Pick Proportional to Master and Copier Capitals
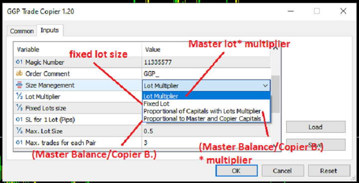Screen dimensions: 359x183 [x=206, y=118]
